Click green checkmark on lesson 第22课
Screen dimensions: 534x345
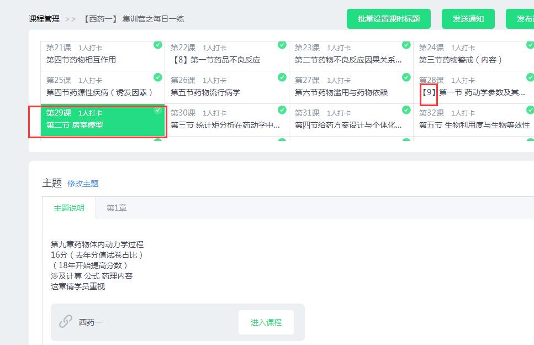(282, 45)
